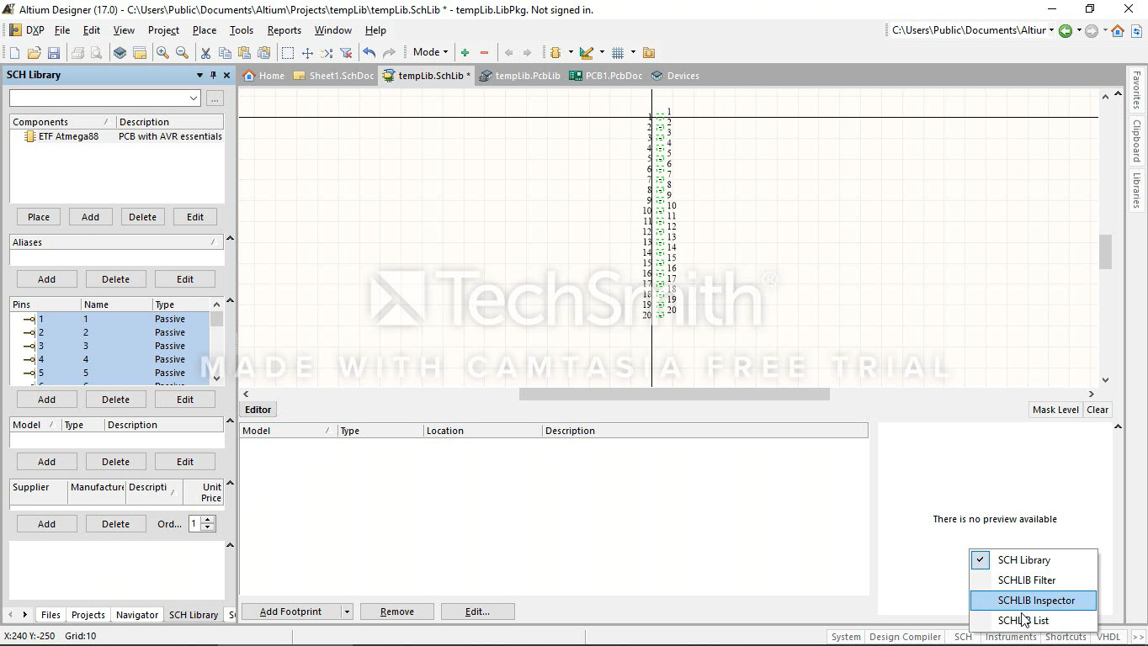Click the green plus add-part icon
The width and height of the screenshot is (1148, 646).
(x=465, y=53)
